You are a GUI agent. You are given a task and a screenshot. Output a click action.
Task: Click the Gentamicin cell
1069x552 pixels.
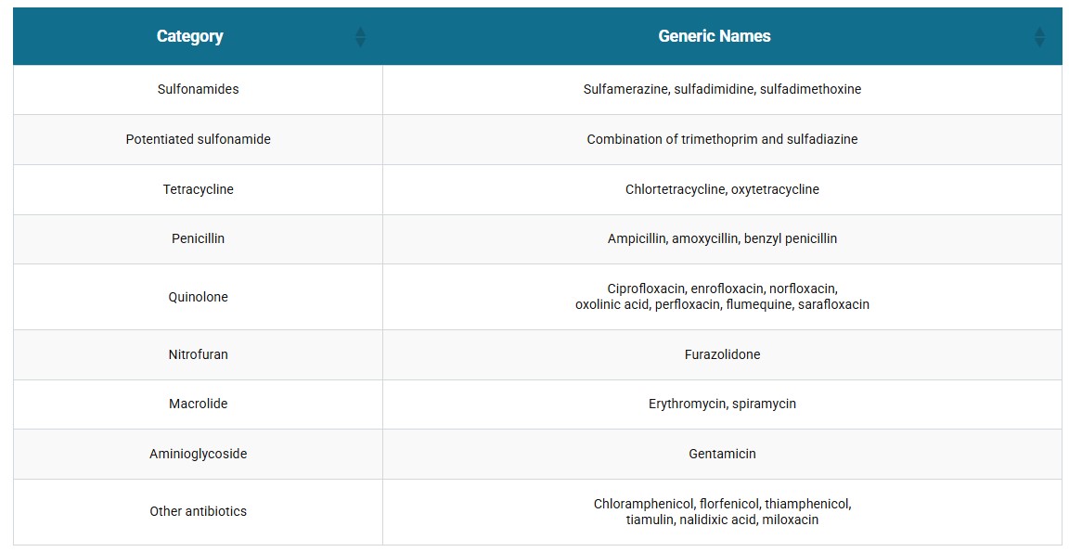click(x=722, y=454)
